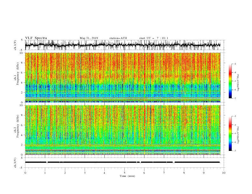Screen dimensions: 252x194
Task: Click inside the ch.1 voltage waveform panel
Action: point(124,45)
